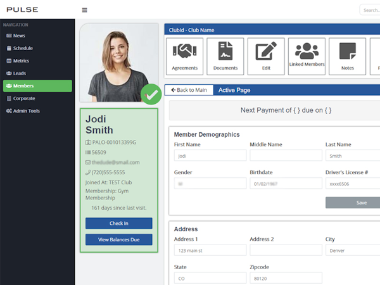Click the City field
Screen dimensions: 380x285
[x=353, y=250]
